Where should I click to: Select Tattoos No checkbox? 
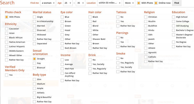(118, 17)
